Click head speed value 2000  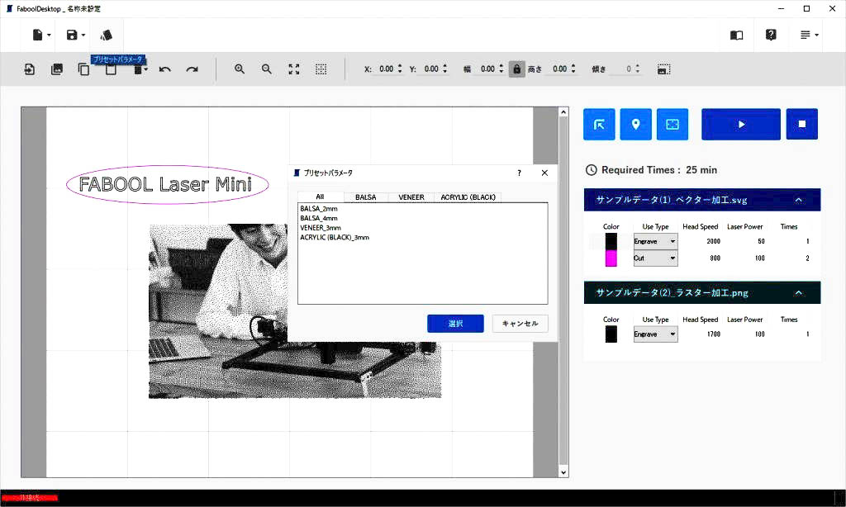[713, 242]
